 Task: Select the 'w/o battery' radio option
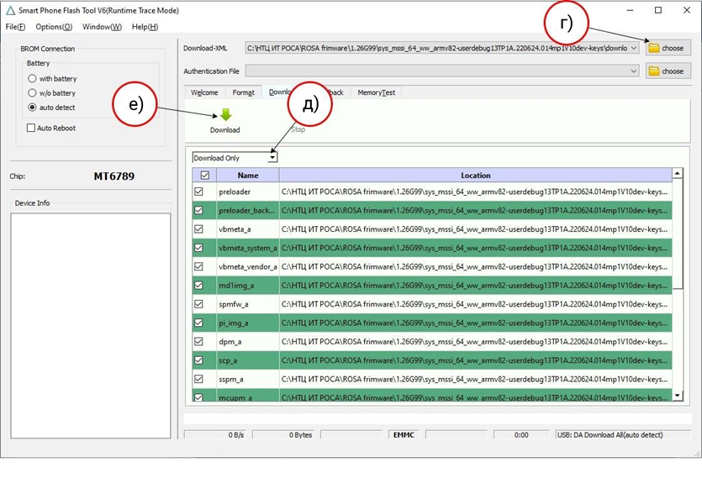coord(33,93)
